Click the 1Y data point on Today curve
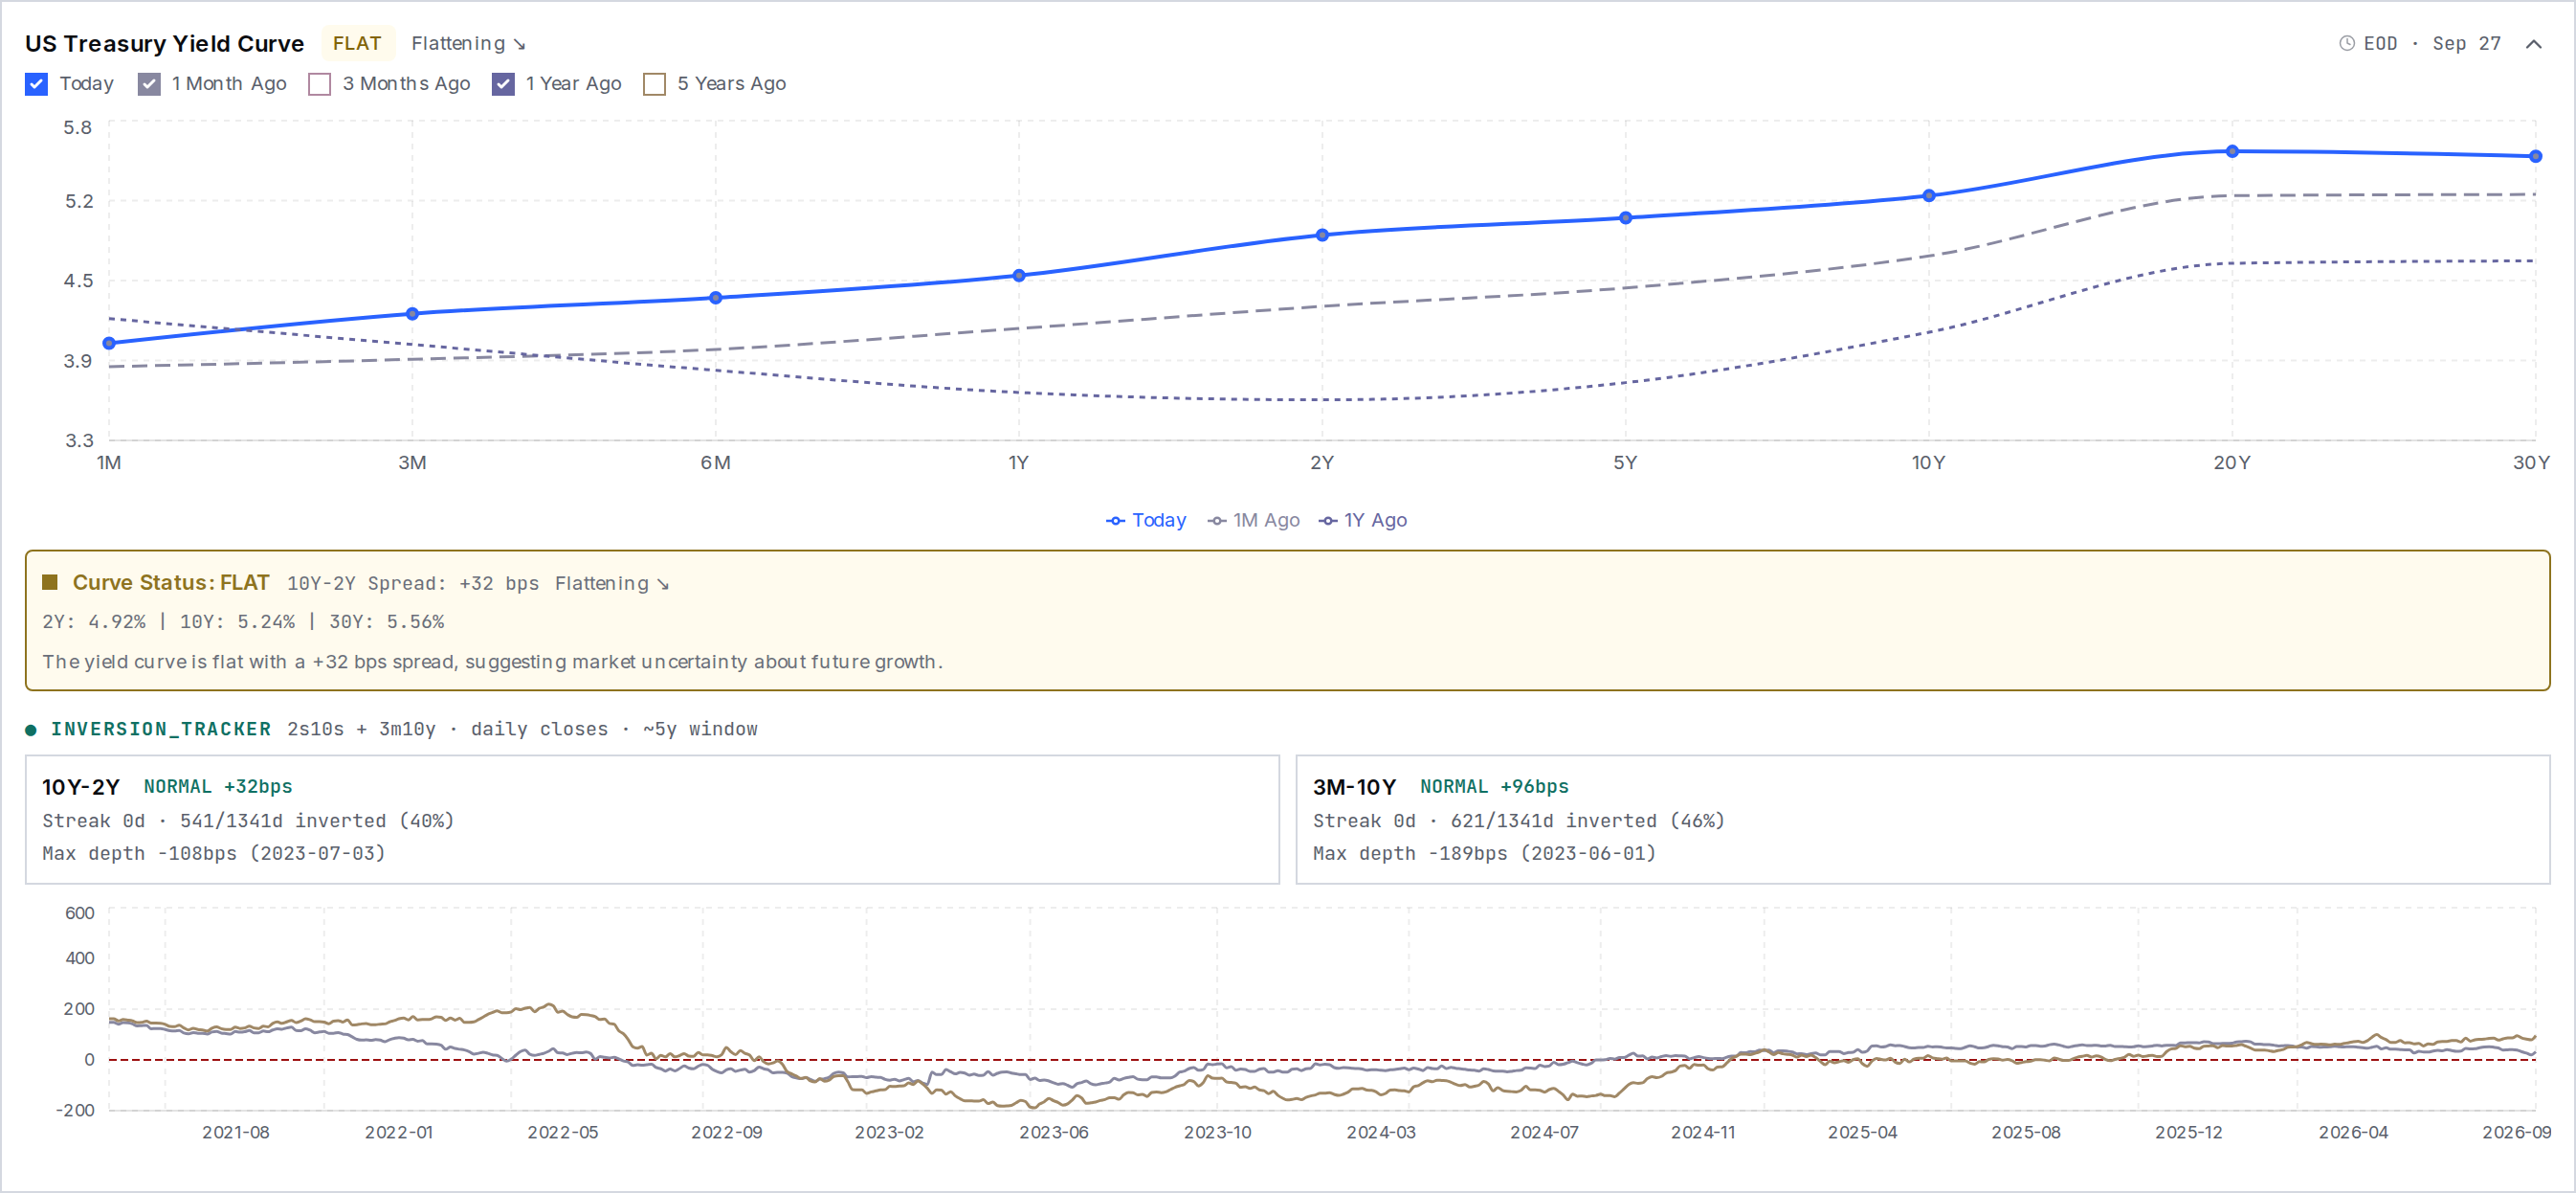This screenshot has height=1193, width=2576. [1018, 277]
